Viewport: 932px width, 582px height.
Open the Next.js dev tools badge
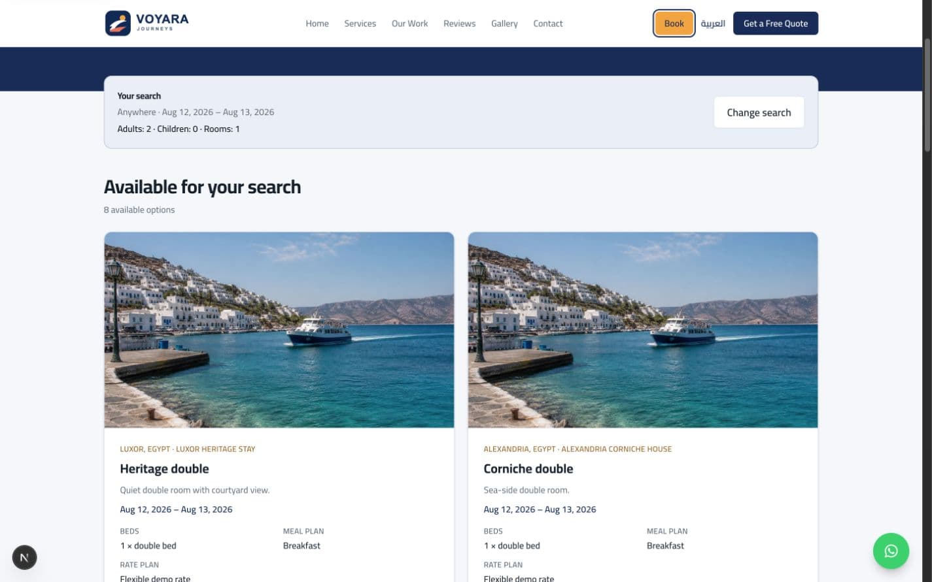click(x=24, y=557)
